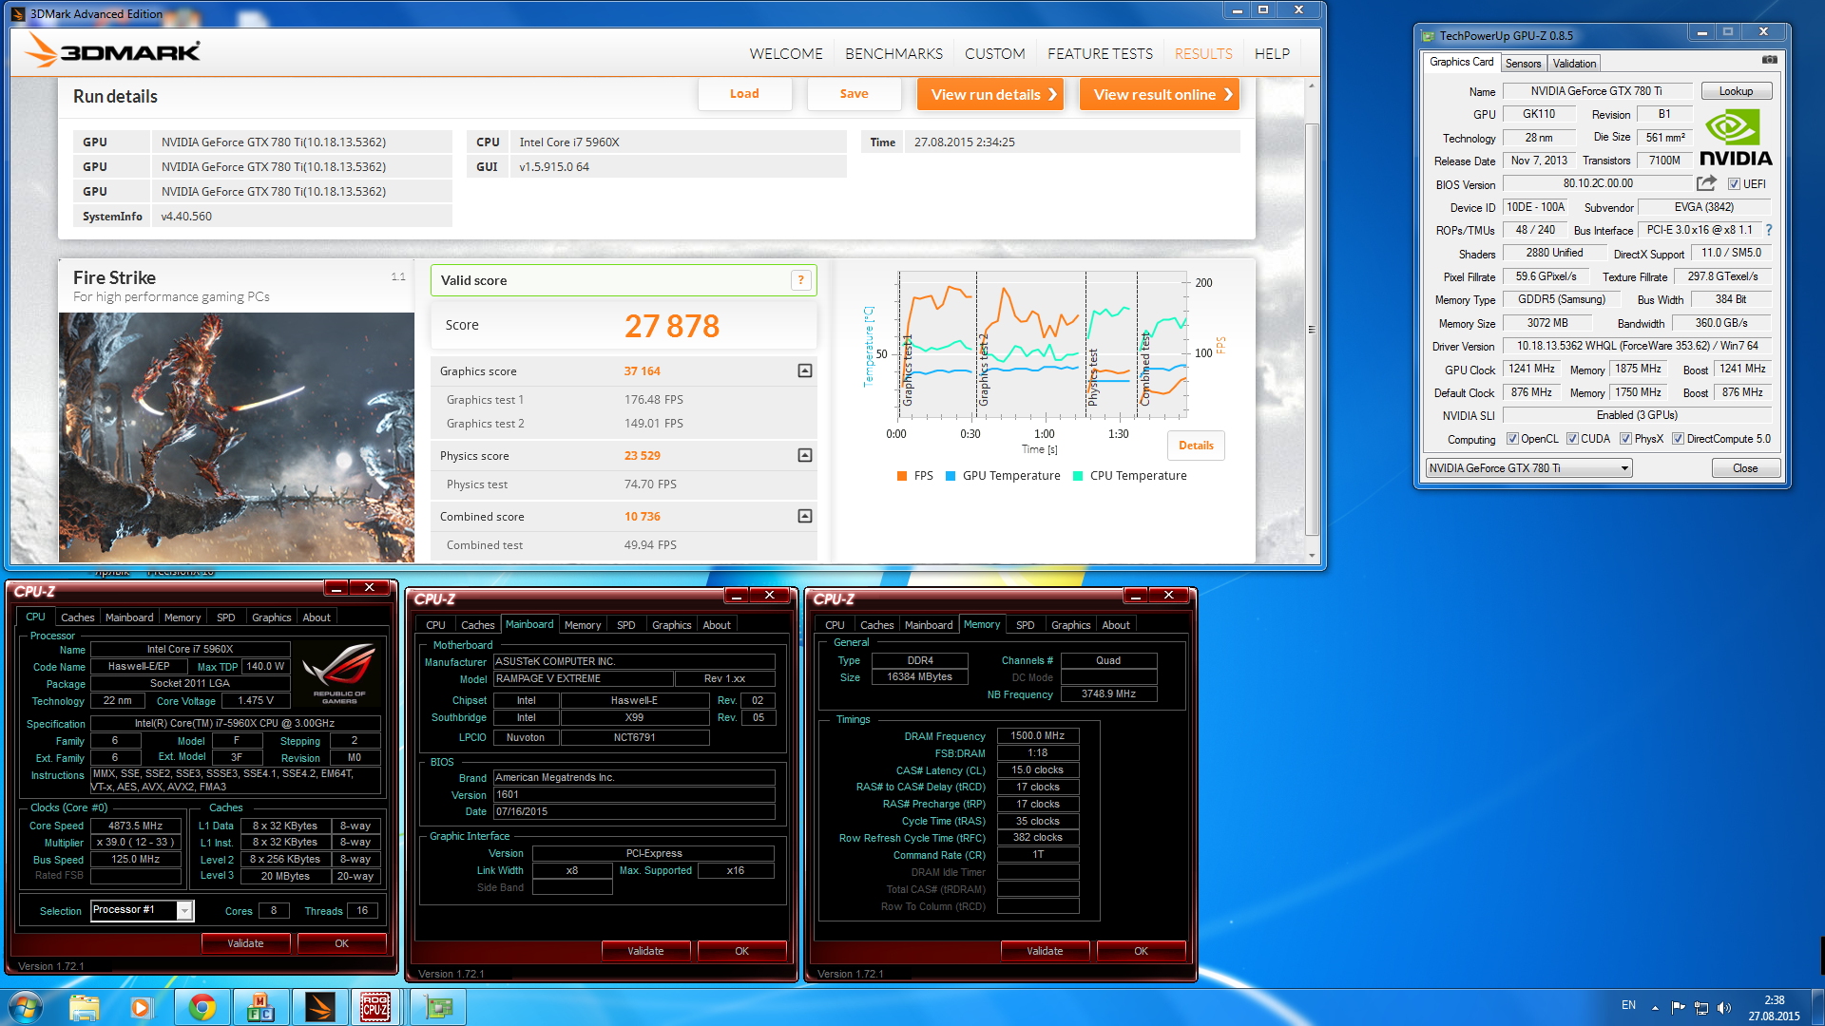Click the Action Center flag tray icon

coord(1678,1008)
